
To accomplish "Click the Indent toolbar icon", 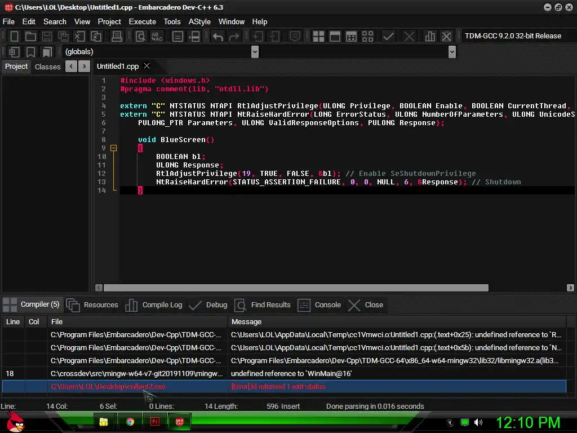I will click(258, 37).
